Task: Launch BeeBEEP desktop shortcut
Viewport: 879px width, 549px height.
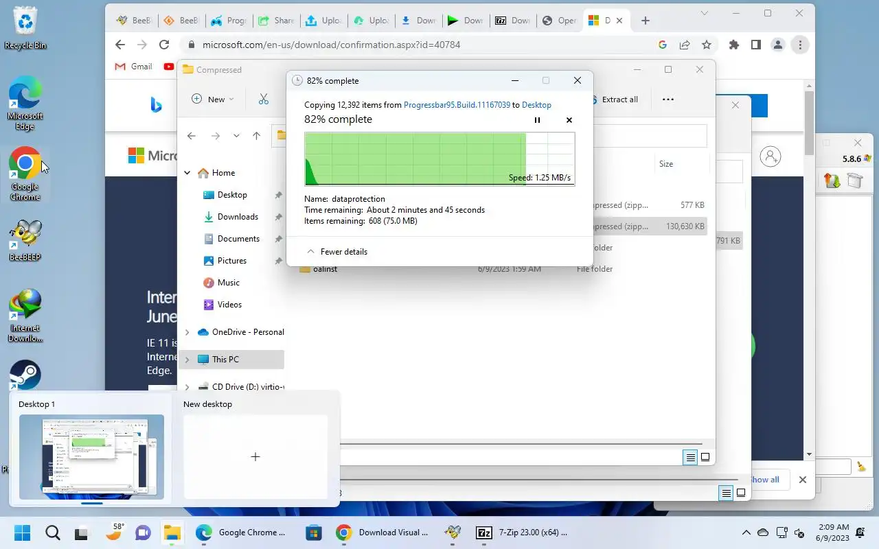Action: coord(25,240)
